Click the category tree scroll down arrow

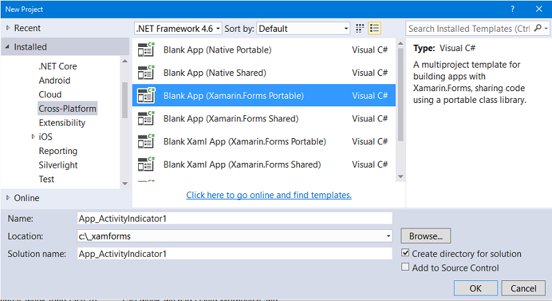pyautogui.click(x=124, y=183)
